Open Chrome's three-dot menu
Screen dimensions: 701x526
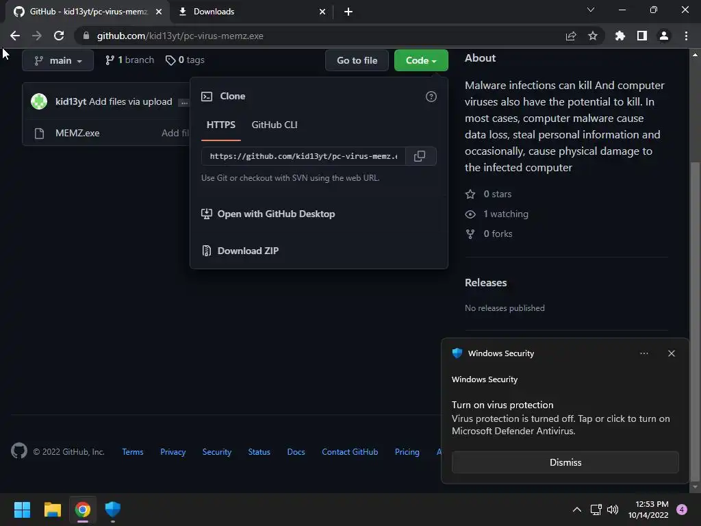coord(686,36)
